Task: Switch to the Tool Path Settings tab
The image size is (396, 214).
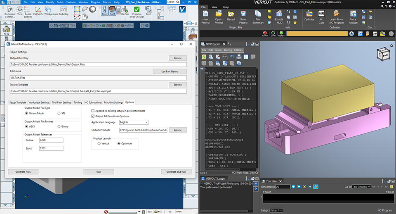Action: coord(61,102)
